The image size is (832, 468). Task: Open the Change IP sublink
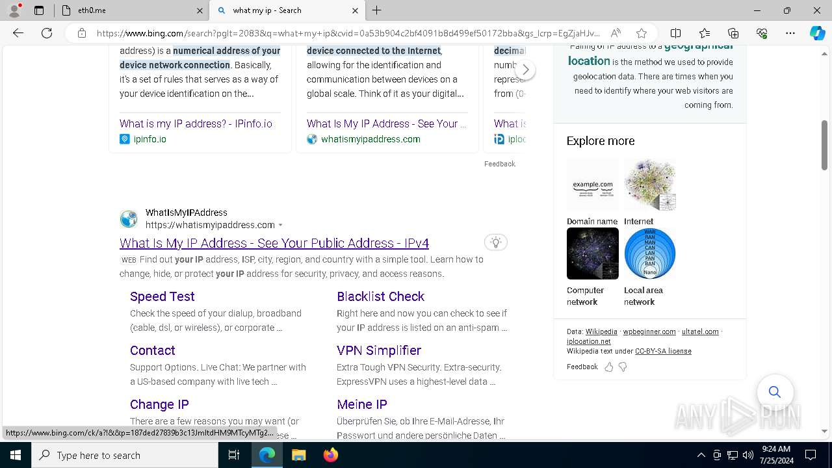[159, 404]
